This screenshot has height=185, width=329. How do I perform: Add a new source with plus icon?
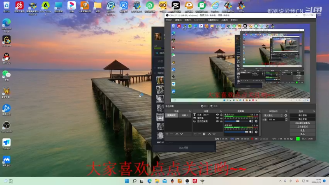(195, 134)
